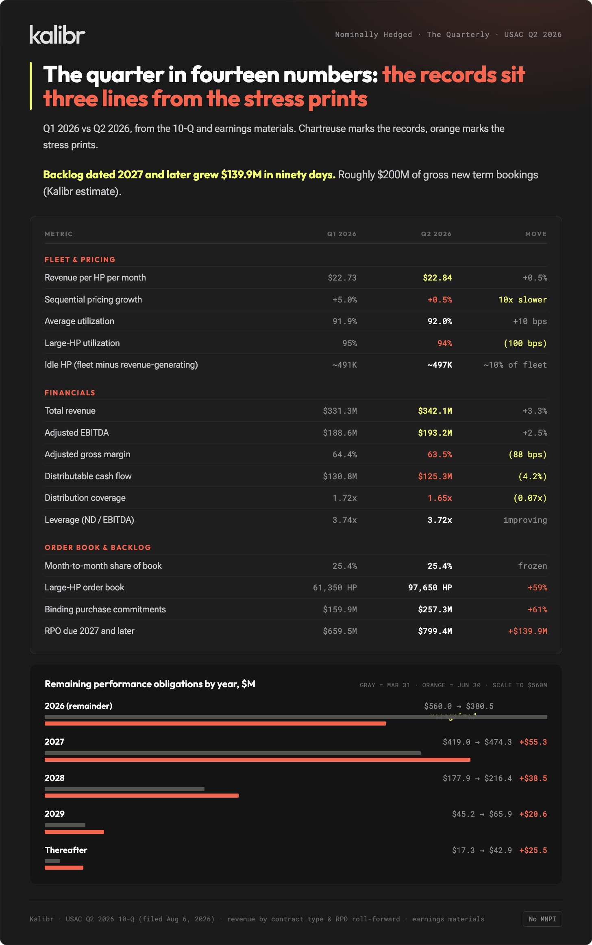Click the $331.3M Q1 revenue value

pos(340,411)
